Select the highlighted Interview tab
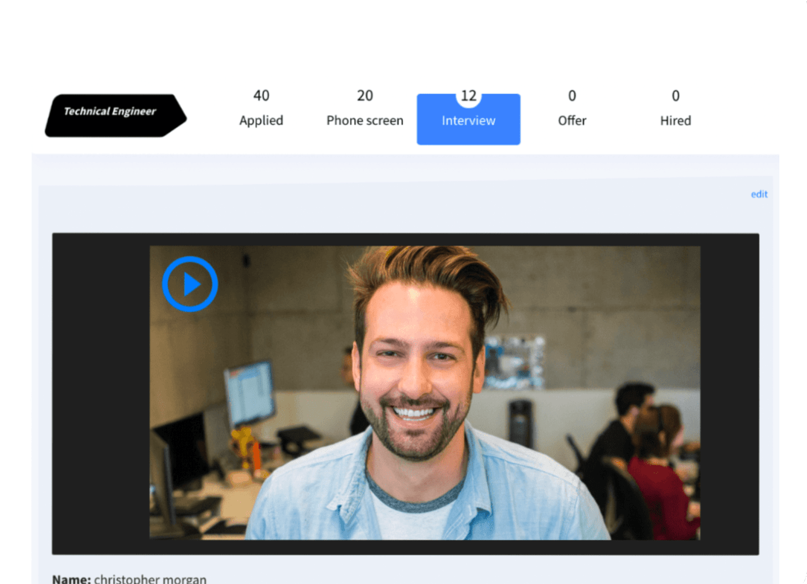This screenshot has height=584, width=807. coord(468,121)
